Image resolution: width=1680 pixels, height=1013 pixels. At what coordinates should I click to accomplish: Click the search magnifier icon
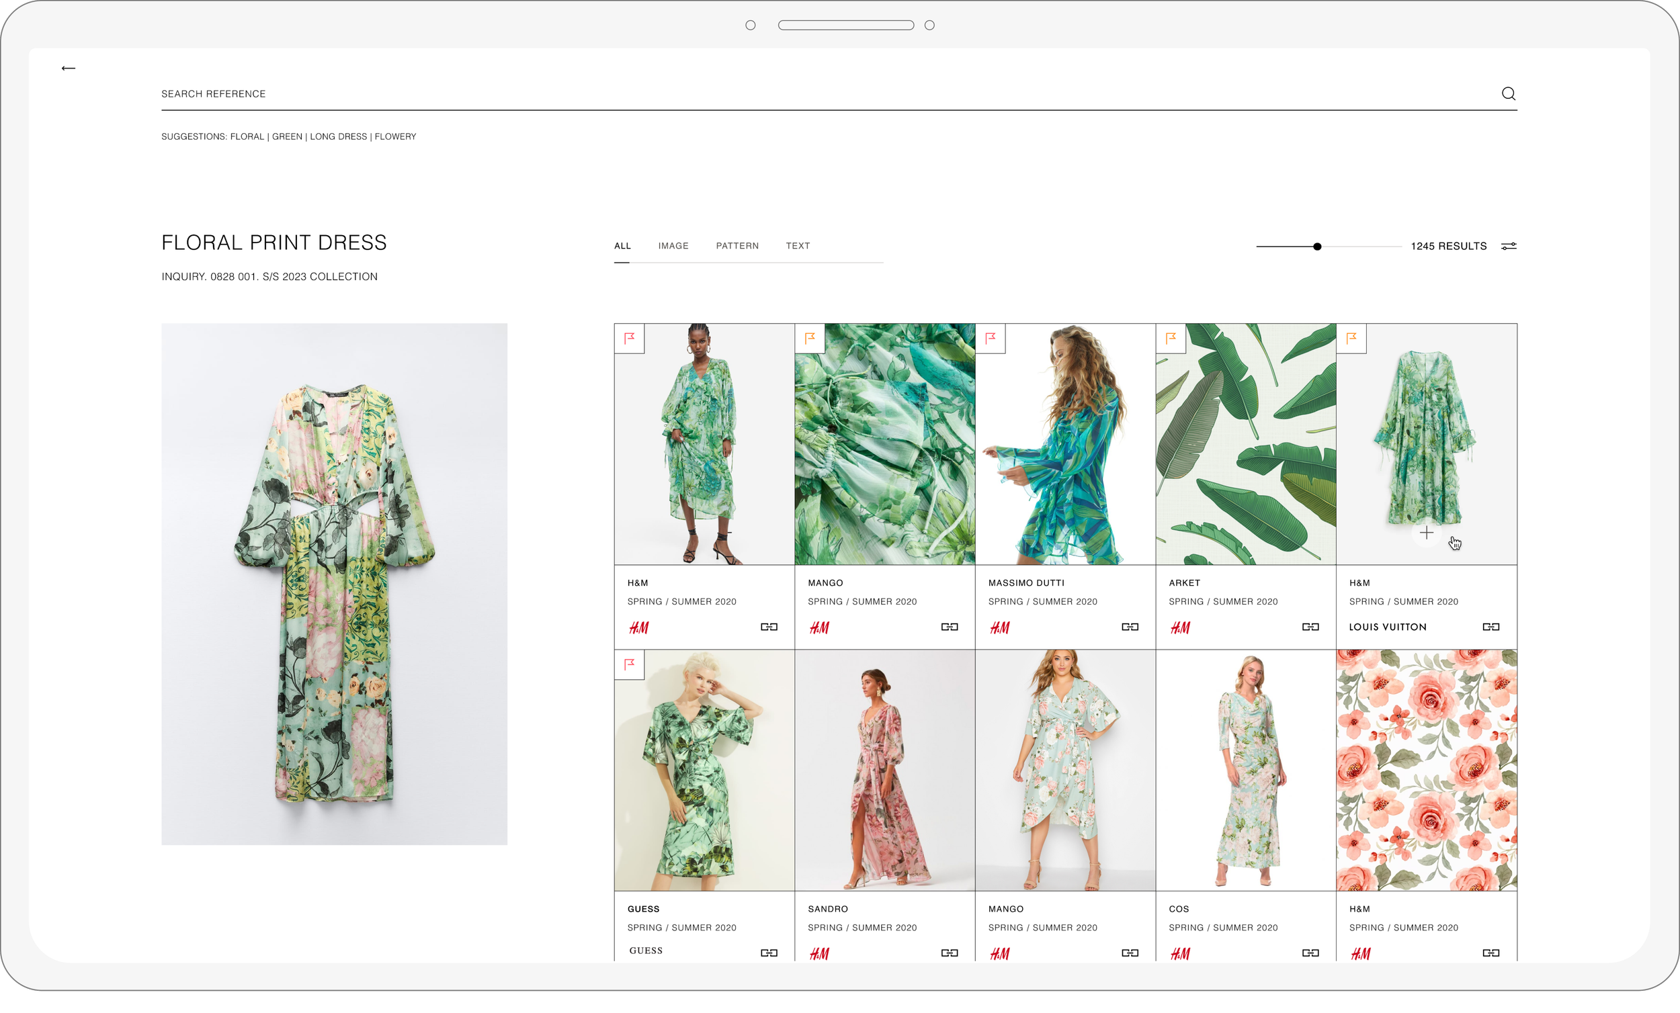coord(1508,93)
